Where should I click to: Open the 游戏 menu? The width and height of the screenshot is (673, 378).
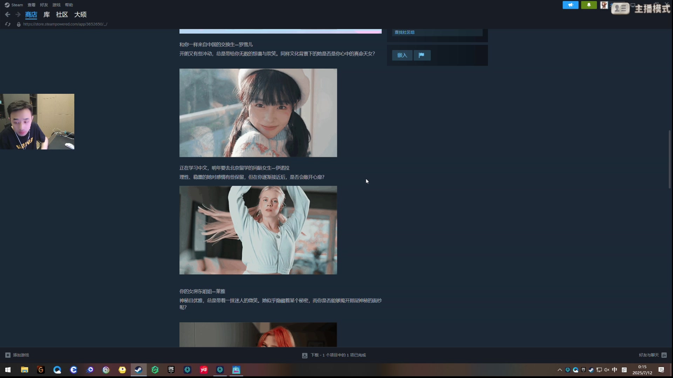[56, 5]
